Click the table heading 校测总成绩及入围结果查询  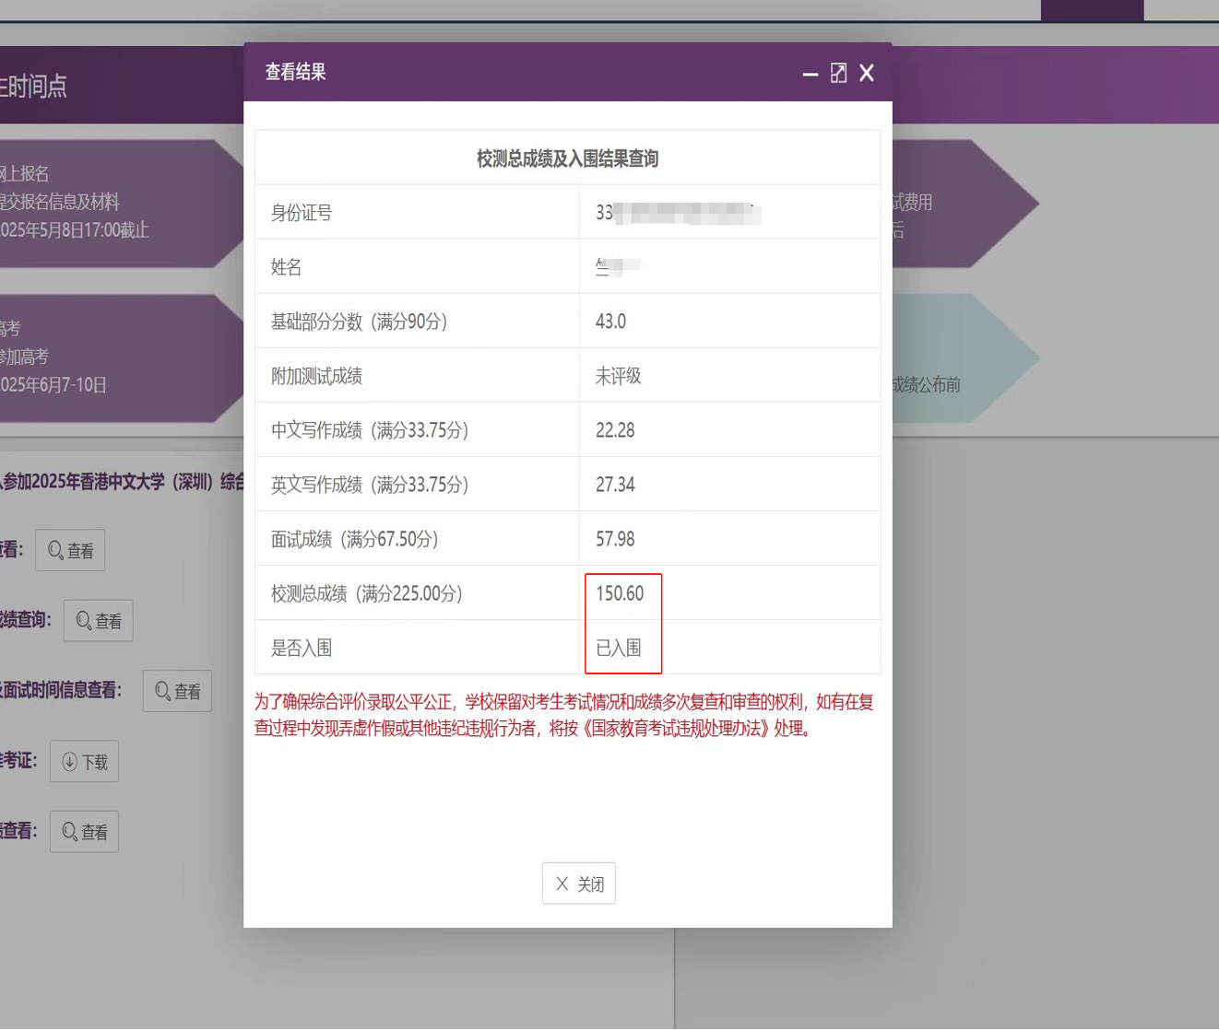pyautogui.click(x=568, y=158)
